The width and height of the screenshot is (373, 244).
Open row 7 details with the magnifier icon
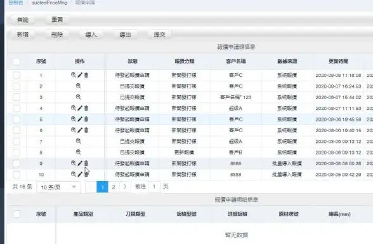(78, 141)
